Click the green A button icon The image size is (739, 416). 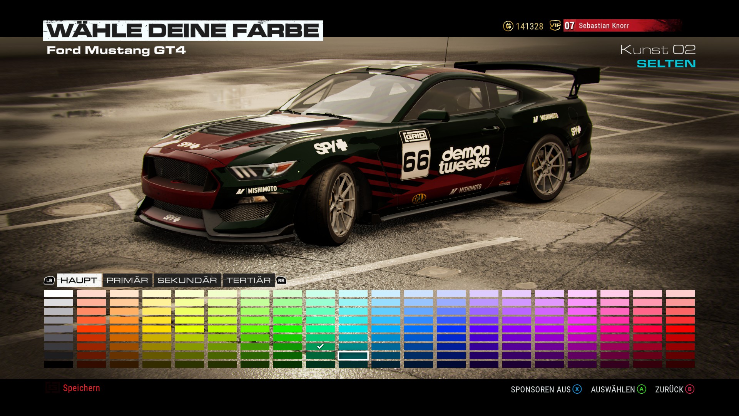[x=642, y=389]
